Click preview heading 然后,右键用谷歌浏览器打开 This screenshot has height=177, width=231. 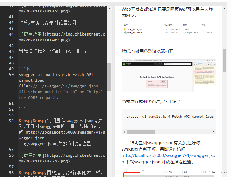(x=147, y=51)
